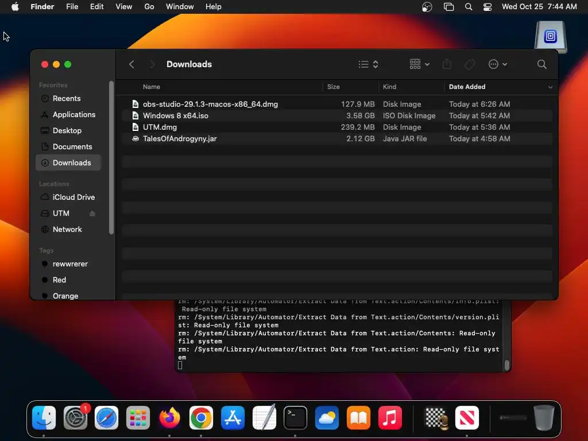Screen dimensions: 588x441
Task: Open the File menu
Action: [x=72, y=7]
